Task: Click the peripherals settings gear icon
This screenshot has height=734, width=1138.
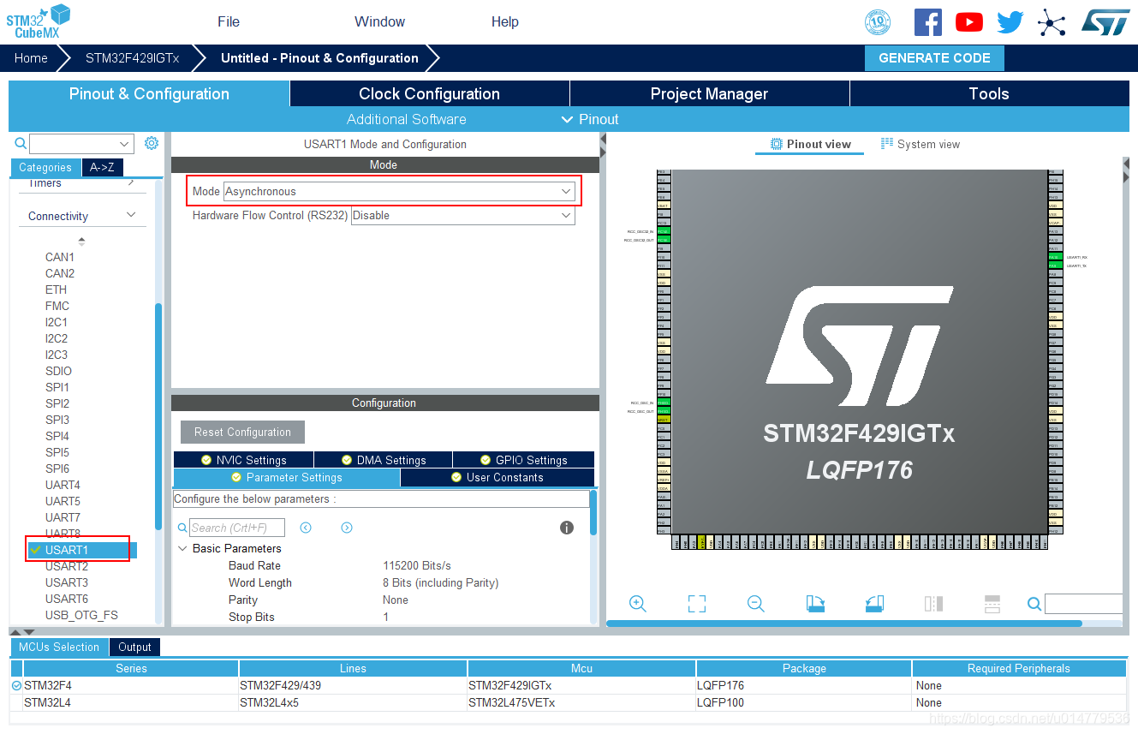Action: click(152, 143)
